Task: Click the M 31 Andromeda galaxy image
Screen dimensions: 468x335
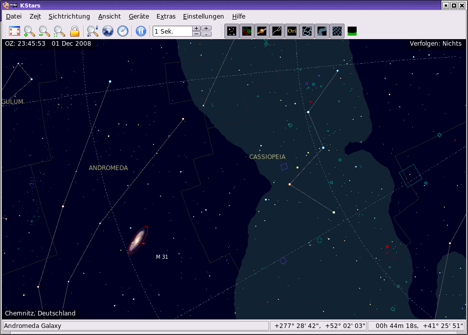Action: (x=137, y=240)
